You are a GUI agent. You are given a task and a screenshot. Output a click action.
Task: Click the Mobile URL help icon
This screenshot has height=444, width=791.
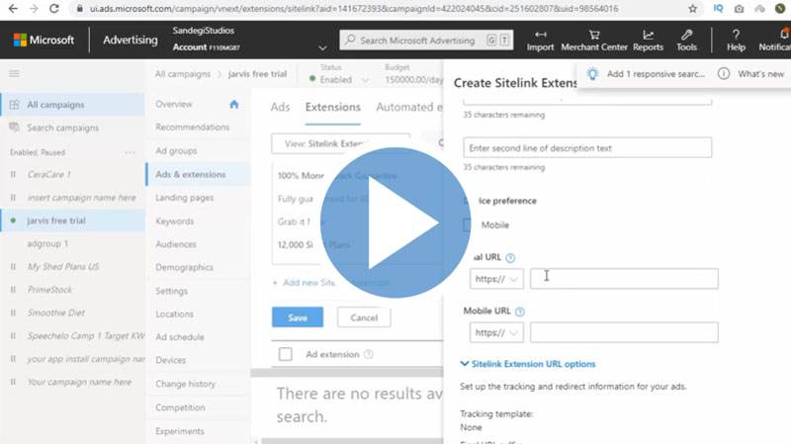coord(520,311)
